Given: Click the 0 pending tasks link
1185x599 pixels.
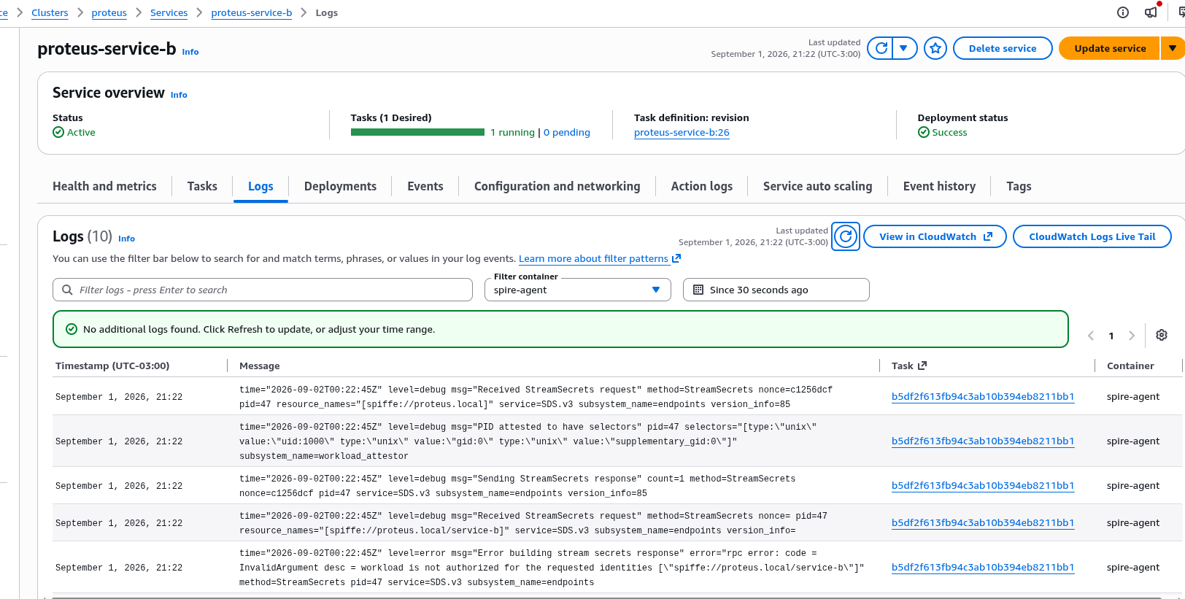Looking at the screenshot, I should [x=567, y=132].
